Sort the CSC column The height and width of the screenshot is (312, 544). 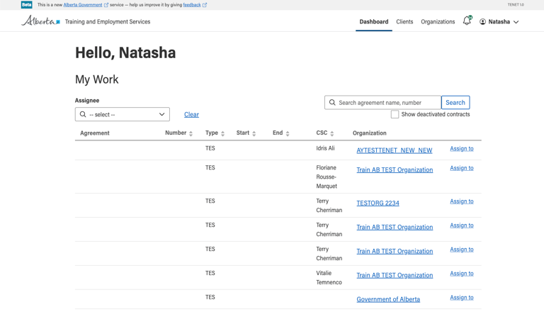[331, 133]
